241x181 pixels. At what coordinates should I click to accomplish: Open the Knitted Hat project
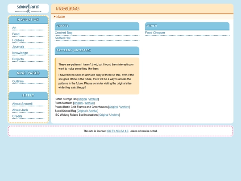62,38
